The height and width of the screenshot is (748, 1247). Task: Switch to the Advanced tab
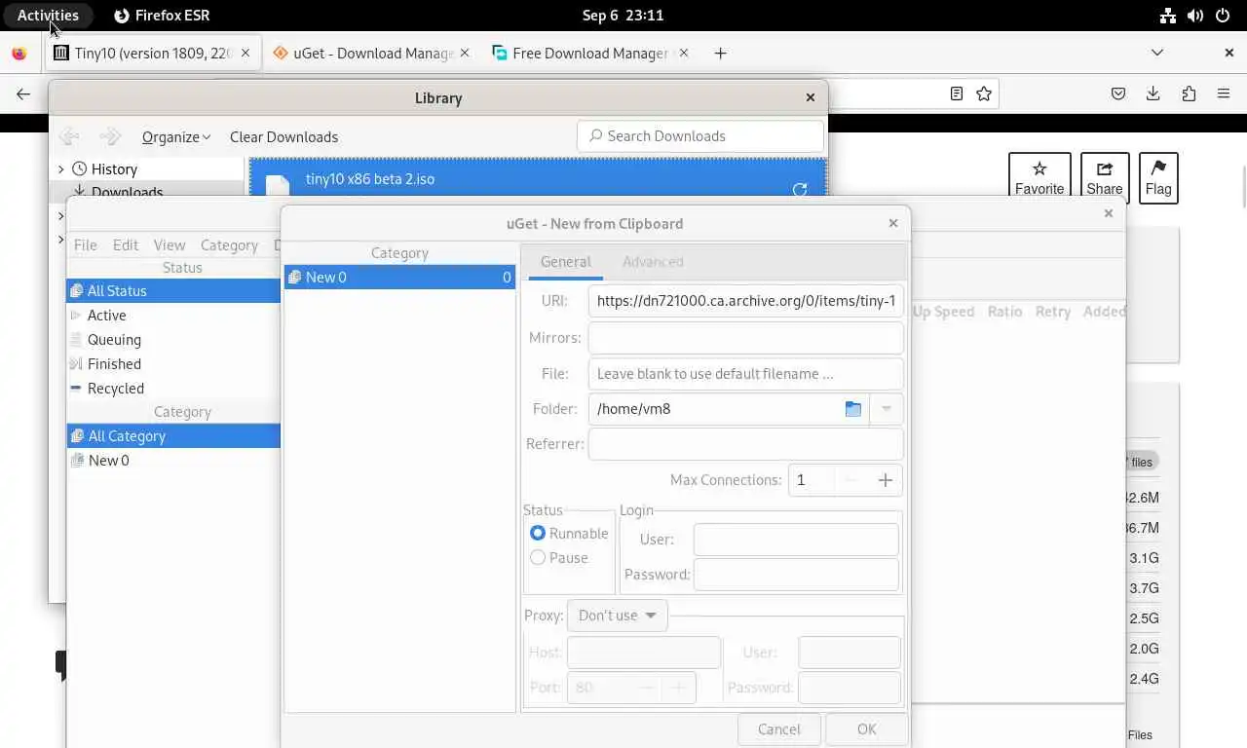click(x=653, y=262)
